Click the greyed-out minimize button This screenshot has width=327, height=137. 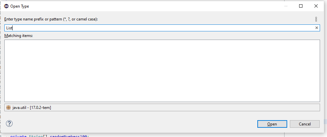pyautogui.click(x=286, y=6)
